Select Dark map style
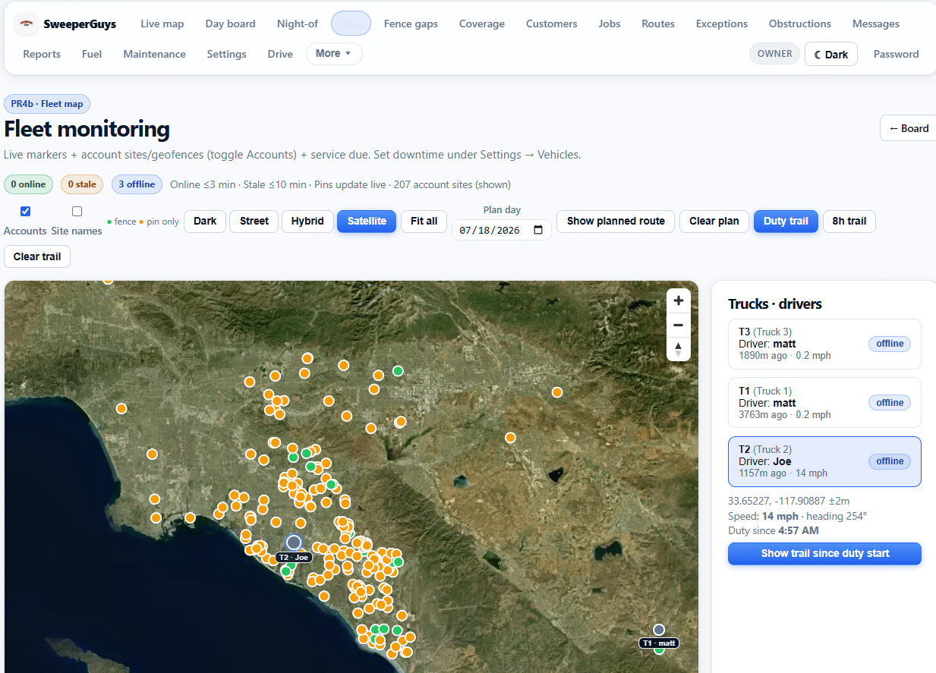The image size is (936, 673). point(205,221)
